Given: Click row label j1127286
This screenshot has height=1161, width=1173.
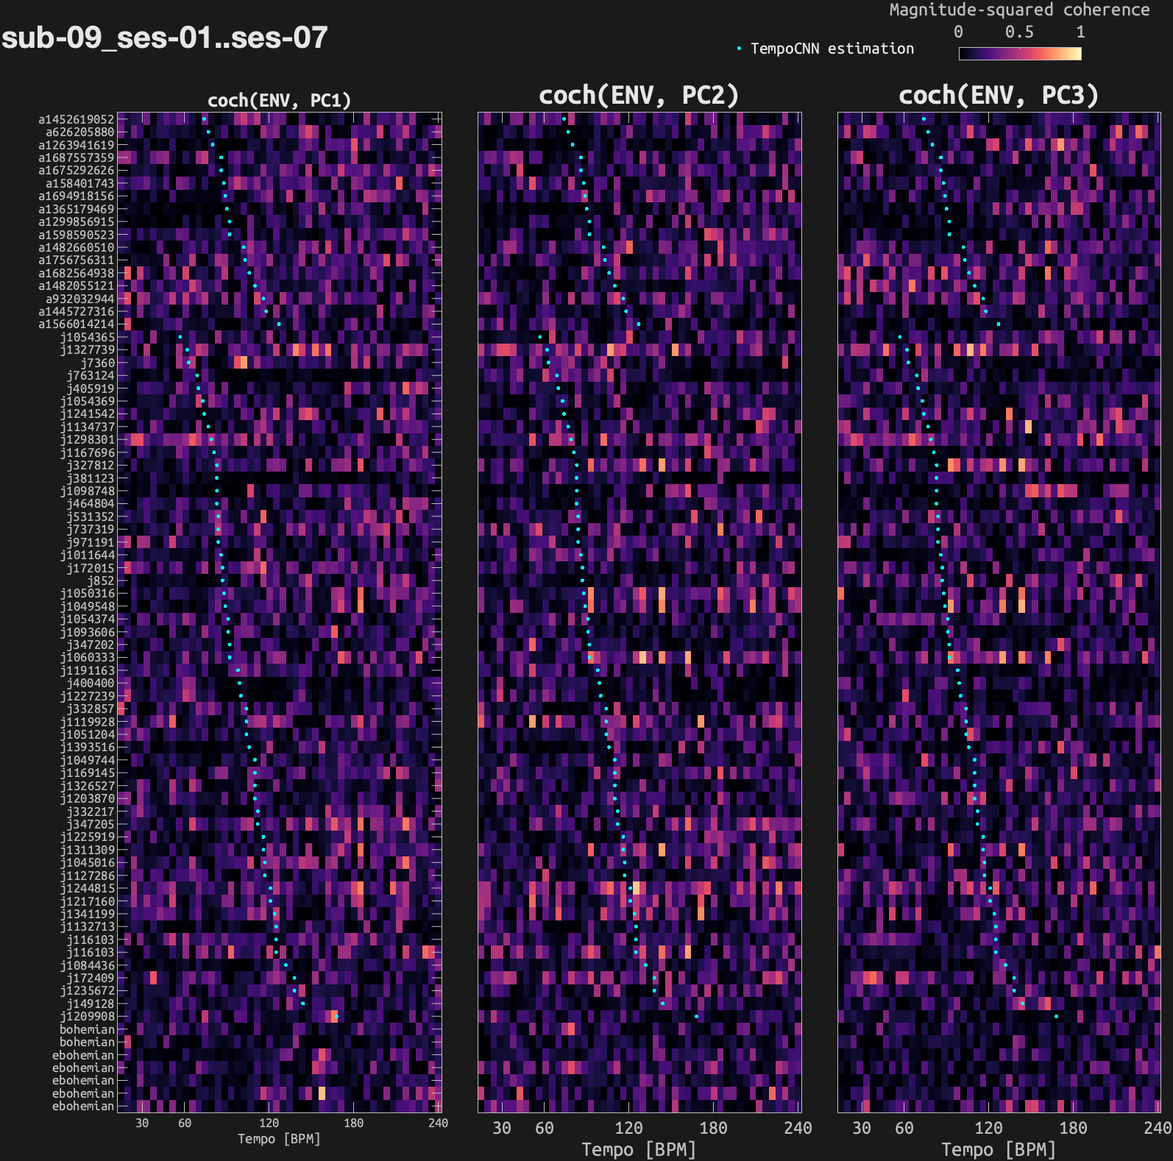Looking at the screenshot, I should coord(88,876).
